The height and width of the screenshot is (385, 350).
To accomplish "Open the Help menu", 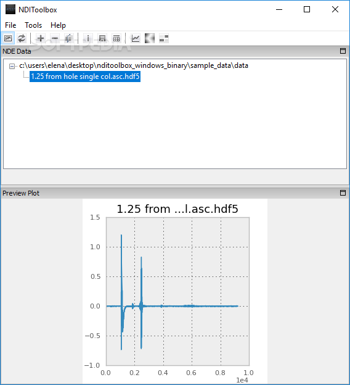I will pyautogui.click(x=58, y=25).
